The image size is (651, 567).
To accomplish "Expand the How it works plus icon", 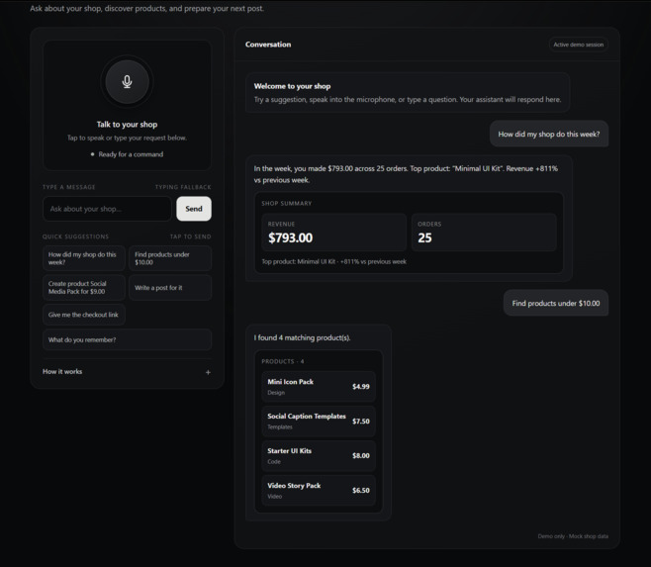I will tap(208, 373).
